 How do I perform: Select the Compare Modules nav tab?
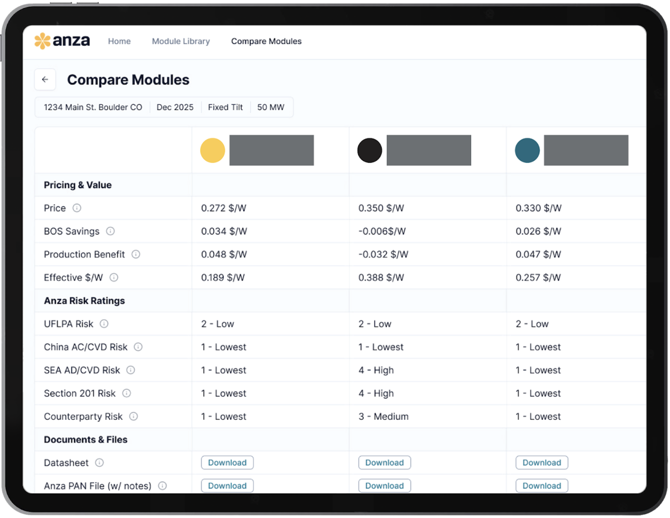point(266,41)
